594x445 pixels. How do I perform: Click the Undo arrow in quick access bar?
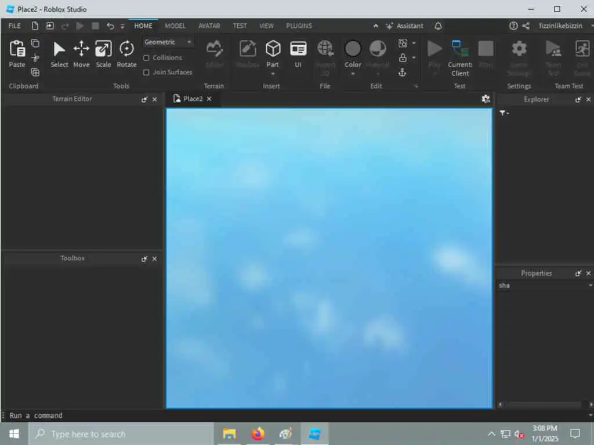(x=110, y=25)
